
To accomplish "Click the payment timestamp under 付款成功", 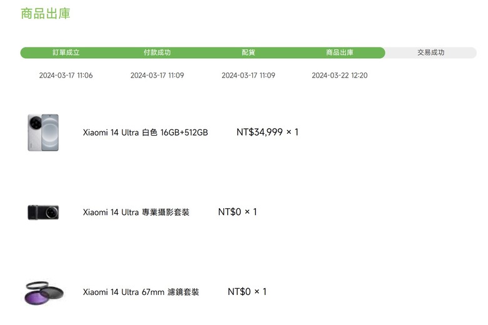I will pyautogui.click(x=157, y=75).
